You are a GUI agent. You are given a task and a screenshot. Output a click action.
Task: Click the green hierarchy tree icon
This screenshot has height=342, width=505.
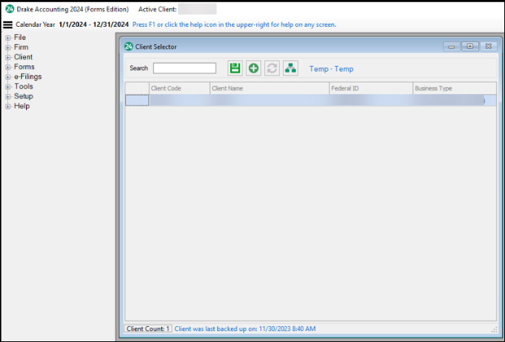click(290, 68)
